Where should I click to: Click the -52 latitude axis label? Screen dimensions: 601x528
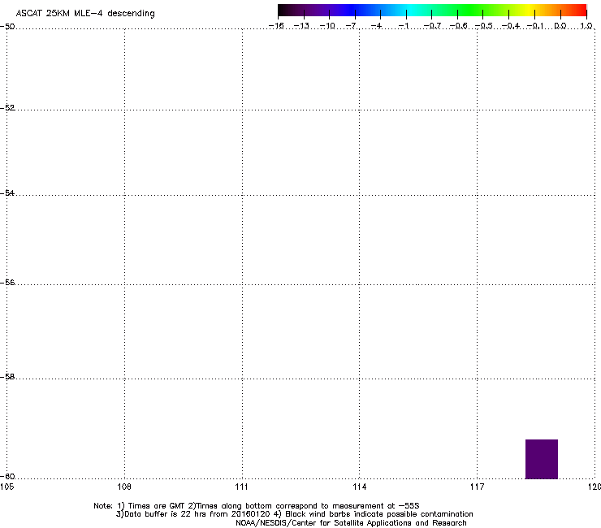(7, 108)
